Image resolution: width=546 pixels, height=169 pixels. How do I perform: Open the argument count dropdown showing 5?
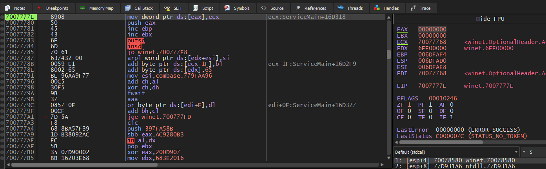[533, 152]
